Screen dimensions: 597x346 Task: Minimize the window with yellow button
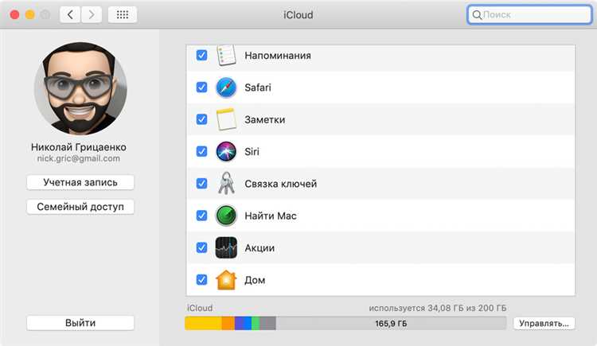[x=30, y=15]
